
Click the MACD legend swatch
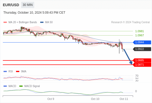tap(5, 86)
